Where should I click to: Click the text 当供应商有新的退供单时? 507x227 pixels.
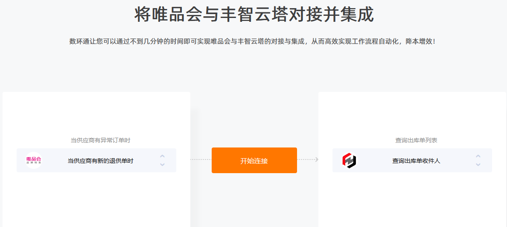click(x=101, y=161)
